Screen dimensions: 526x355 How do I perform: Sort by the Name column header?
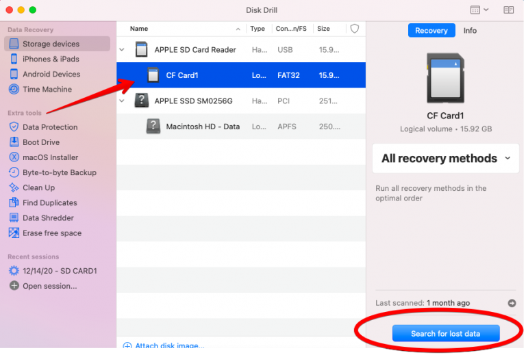(139, 29)
